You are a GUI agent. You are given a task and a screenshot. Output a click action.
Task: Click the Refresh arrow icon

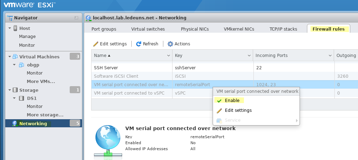(x=138, y=44)
